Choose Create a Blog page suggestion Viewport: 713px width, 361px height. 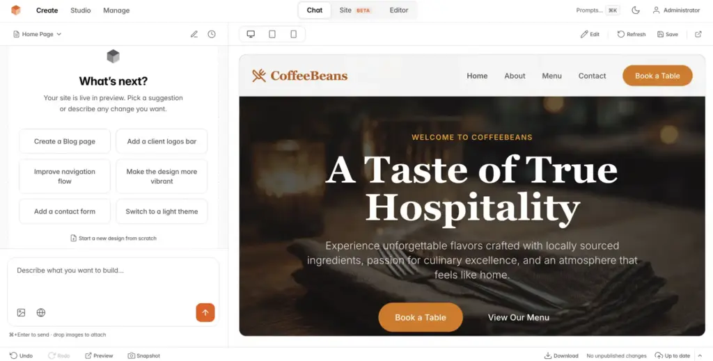click(x=65, y=141)
